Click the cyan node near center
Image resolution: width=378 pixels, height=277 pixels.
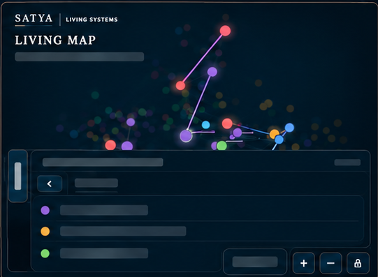[205, 125]
